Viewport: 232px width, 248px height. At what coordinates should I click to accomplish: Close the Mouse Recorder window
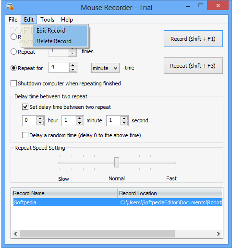218,5
